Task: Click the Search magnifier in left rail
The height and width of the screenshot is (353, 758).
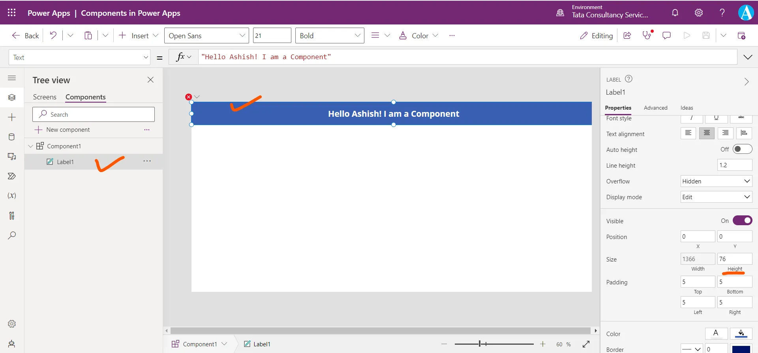Action: (12, 235)
